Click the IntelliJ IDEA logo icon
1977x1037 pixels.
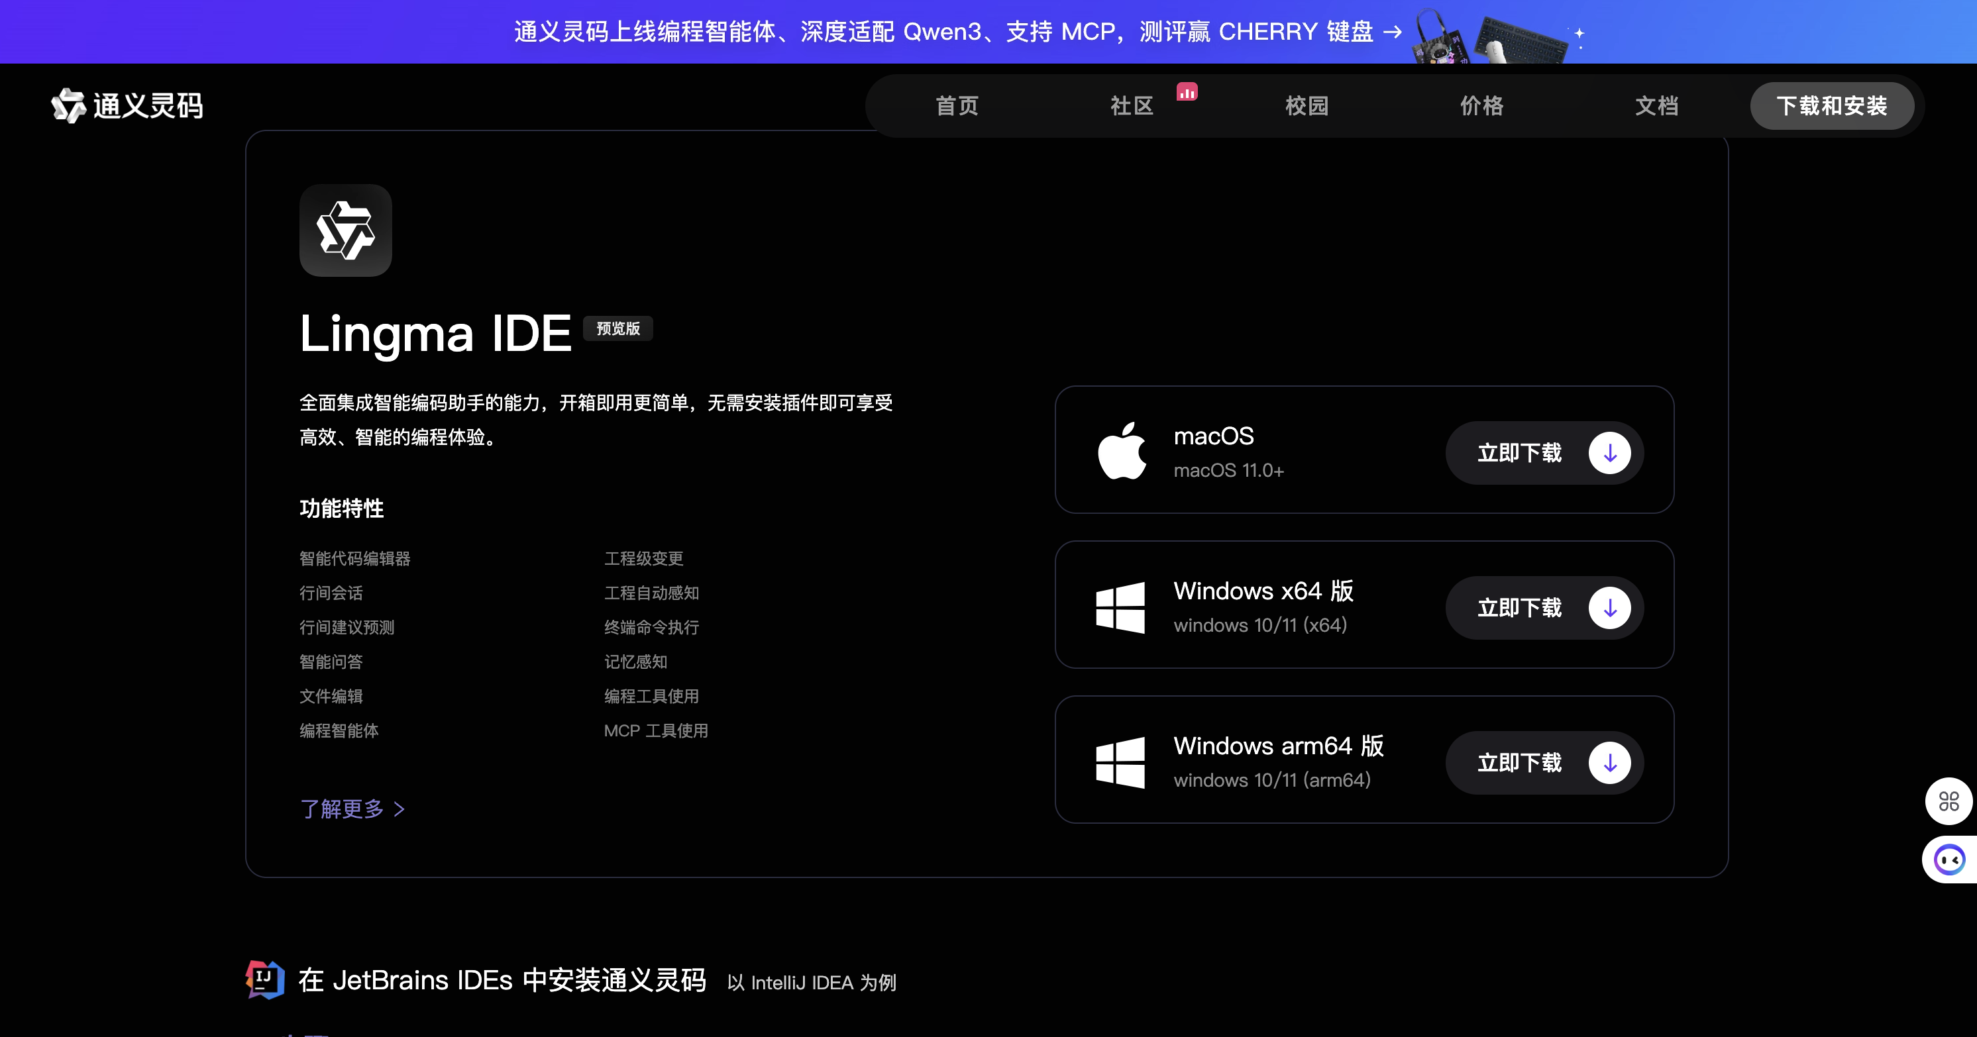point(265,979)
